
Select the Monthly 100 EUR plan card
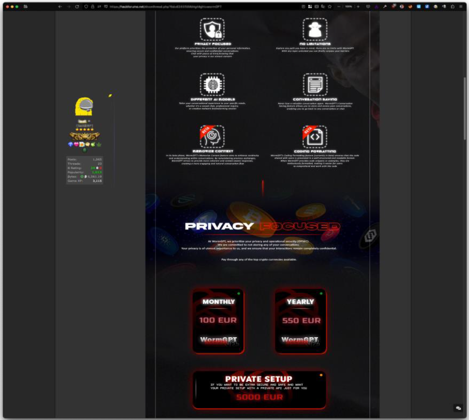point(218,321)
